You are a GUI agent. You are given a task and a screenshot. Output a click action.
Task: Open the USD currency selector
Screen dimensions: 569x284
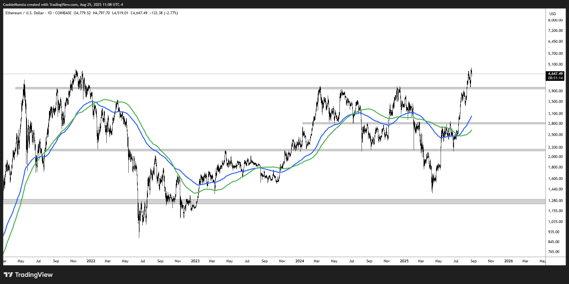(x=553, y=14)
